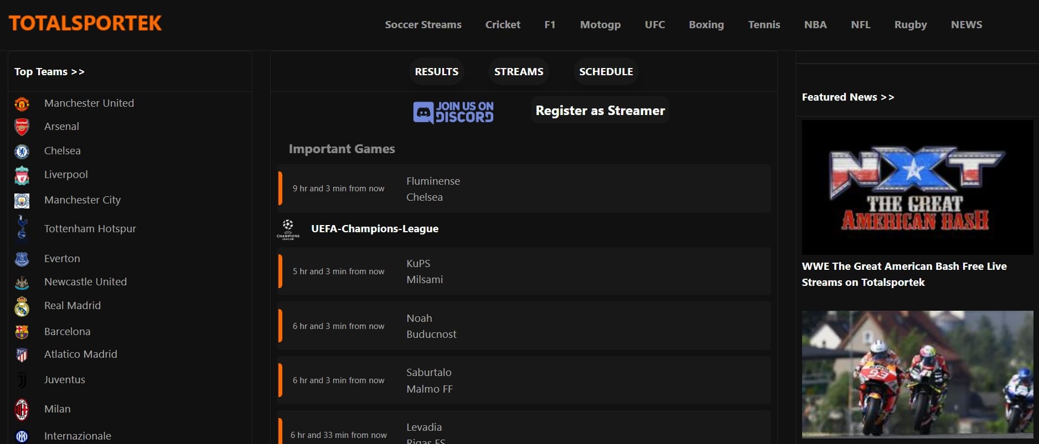Open the NEWS navigation item
This screenshot has height=444, width=1039.
point(966,25)
